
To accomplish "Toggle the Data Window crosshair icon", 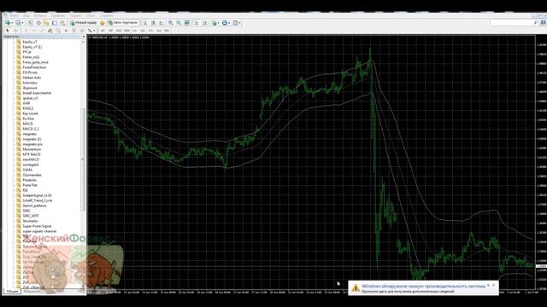I will tap(38, 23).
